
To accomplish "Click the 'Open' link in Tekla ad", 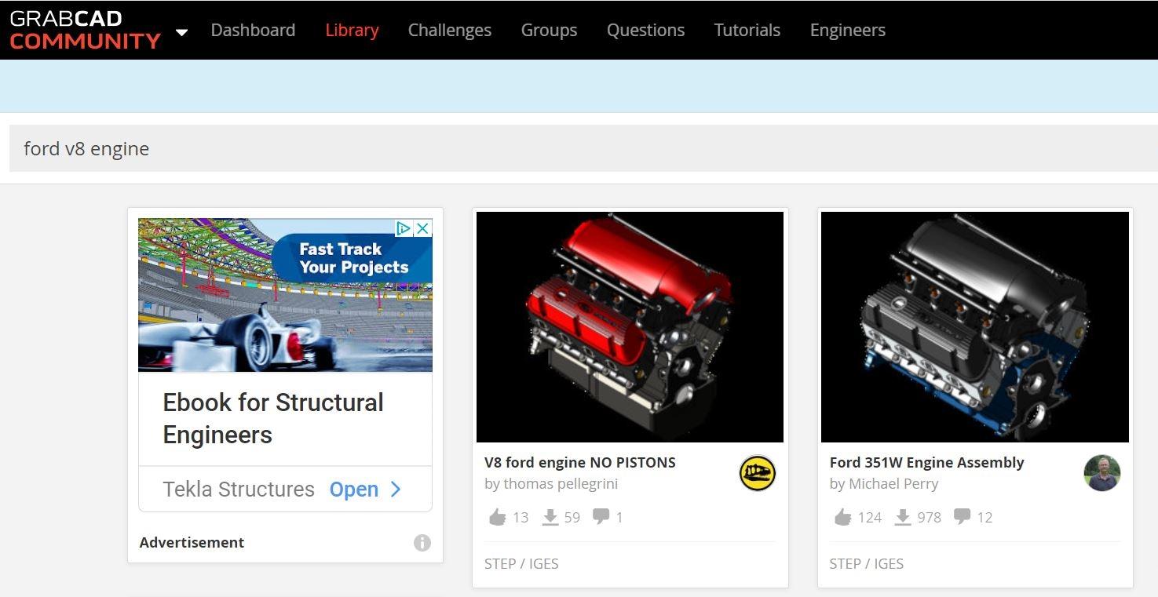I will 353,490.
